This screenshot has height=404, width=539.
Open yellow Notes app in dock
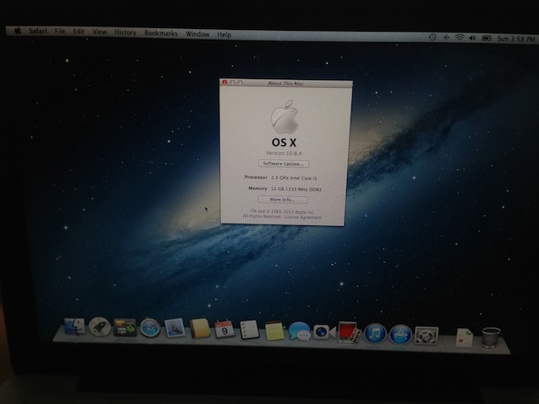click(274, 331)
